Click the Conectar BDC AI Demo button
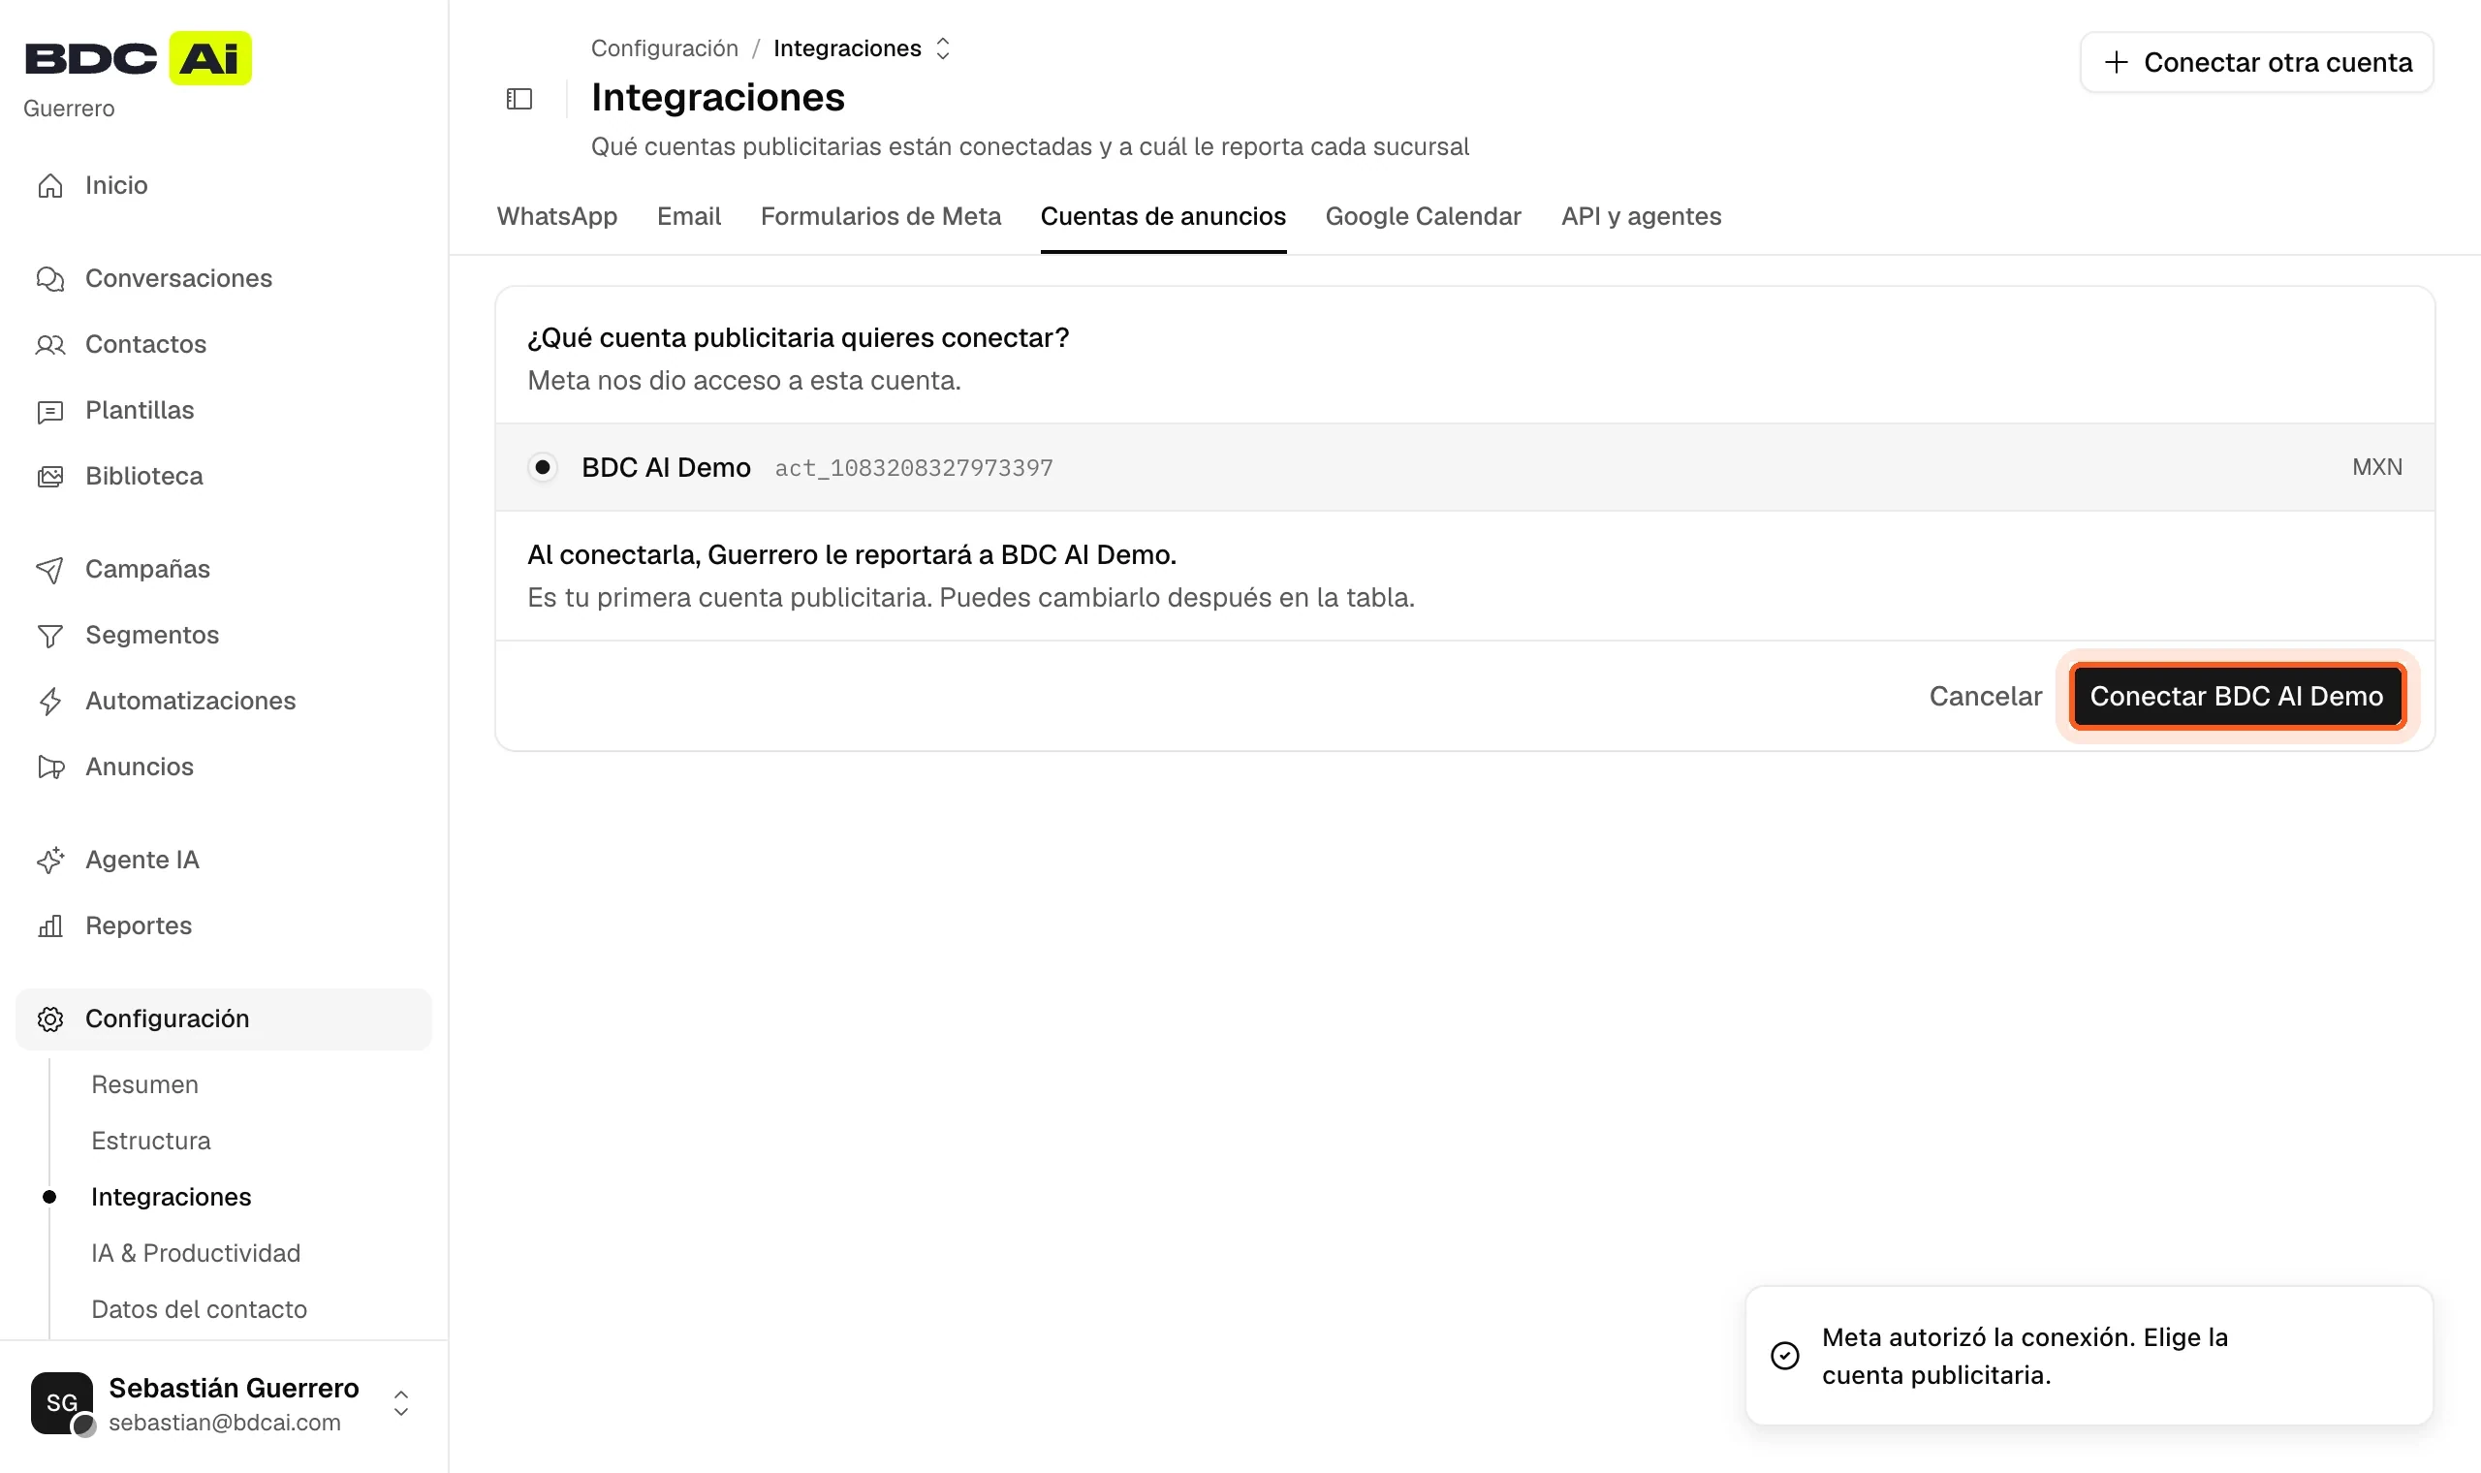The width and height of the screenshot is (2481, 1473). pyautogui.click(x=2237, y=697)
